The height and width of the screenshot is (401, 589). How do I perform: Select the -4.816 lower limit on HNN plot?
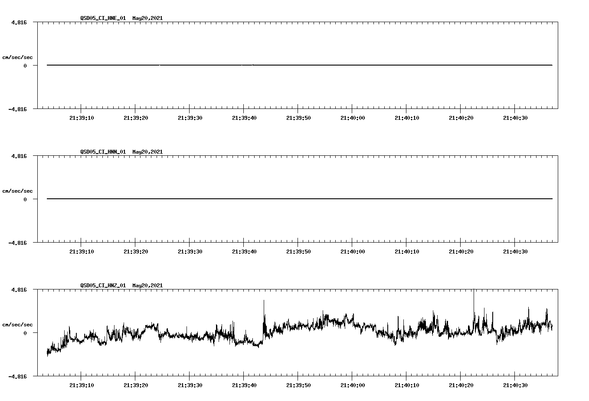[x=18, y=243]
